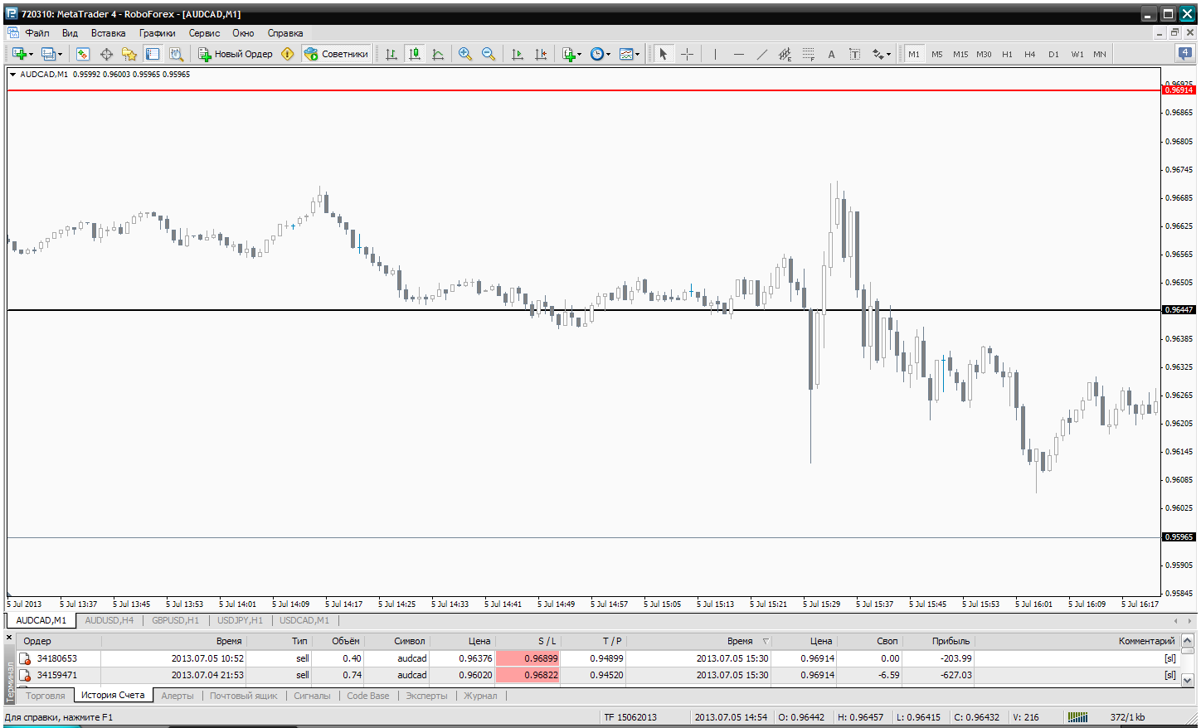Open the Сервис menu
1201x728 pixels.
204,33
